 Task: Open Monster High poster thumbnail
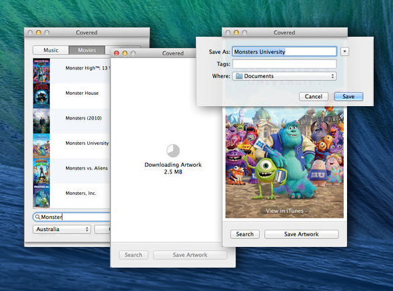[x=41, y=71]
